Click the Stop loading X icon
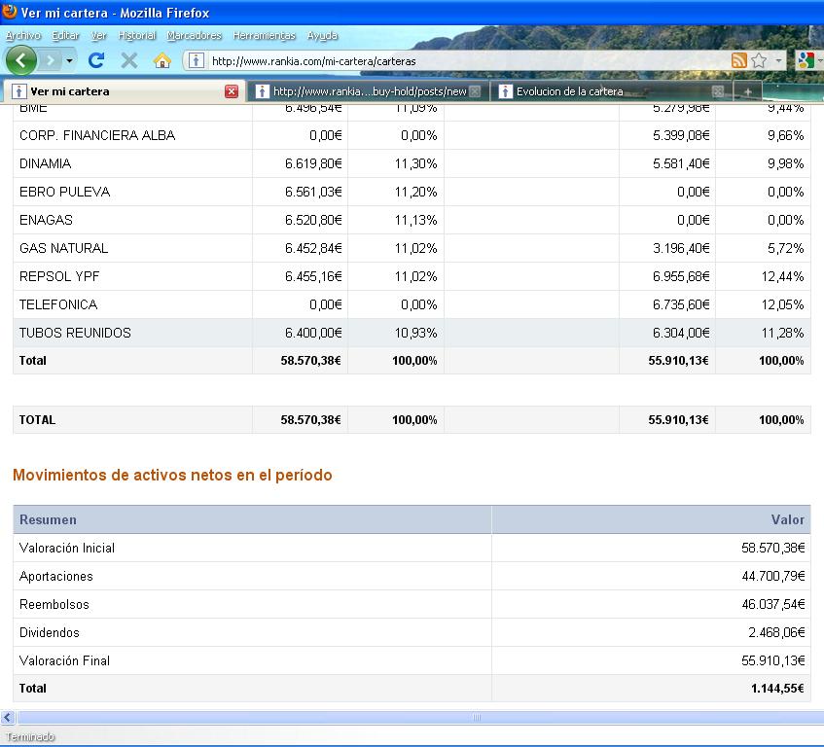The width and height of the screenshot is (824, 747). coord(128,60)
